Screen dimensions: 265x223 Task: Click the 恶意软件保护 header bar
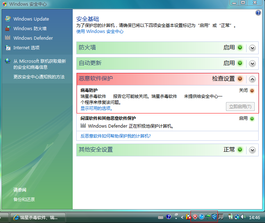point(167,79)
